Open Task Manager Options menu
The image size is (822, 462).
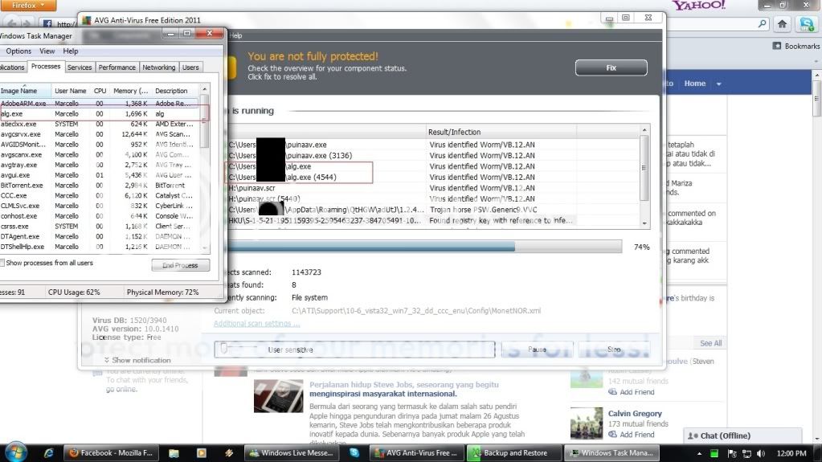pos(18,51)
